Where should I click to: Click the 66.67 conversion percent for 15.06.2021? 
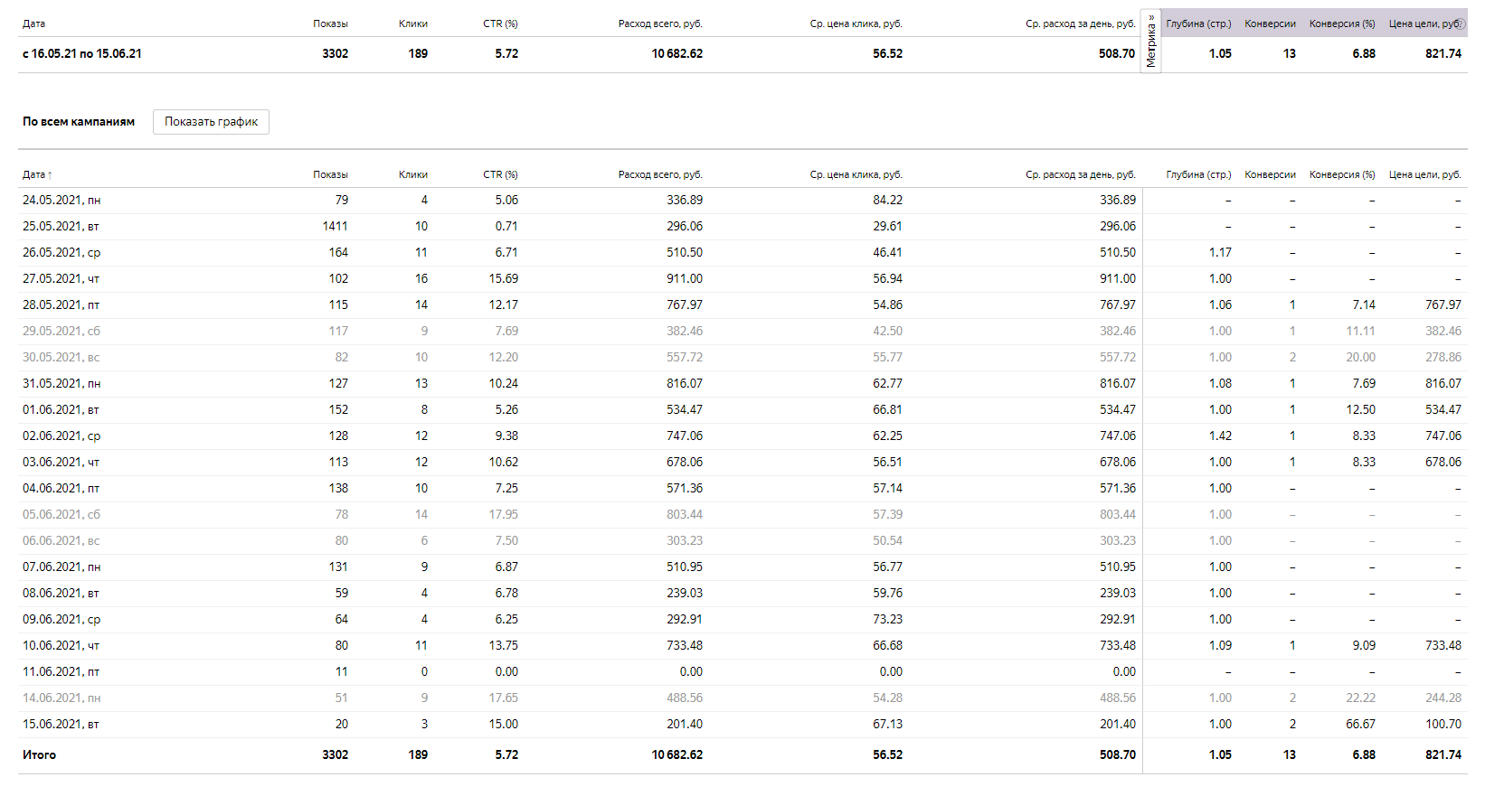pos(1360,724)
